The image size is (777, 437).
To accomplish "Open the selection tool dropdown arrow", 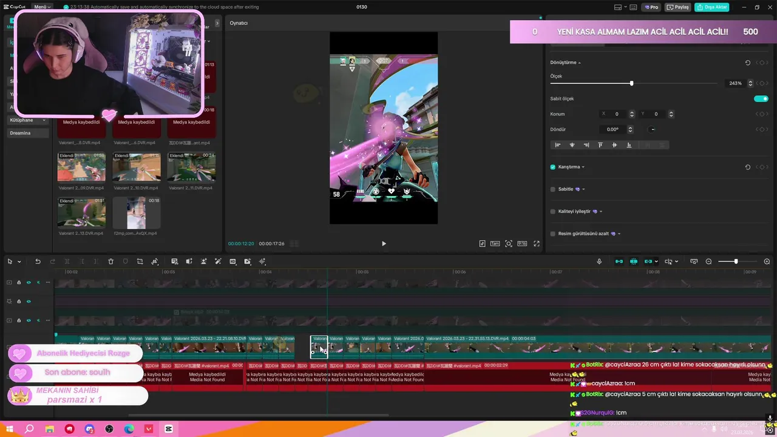I will click(x=19, y=262).
